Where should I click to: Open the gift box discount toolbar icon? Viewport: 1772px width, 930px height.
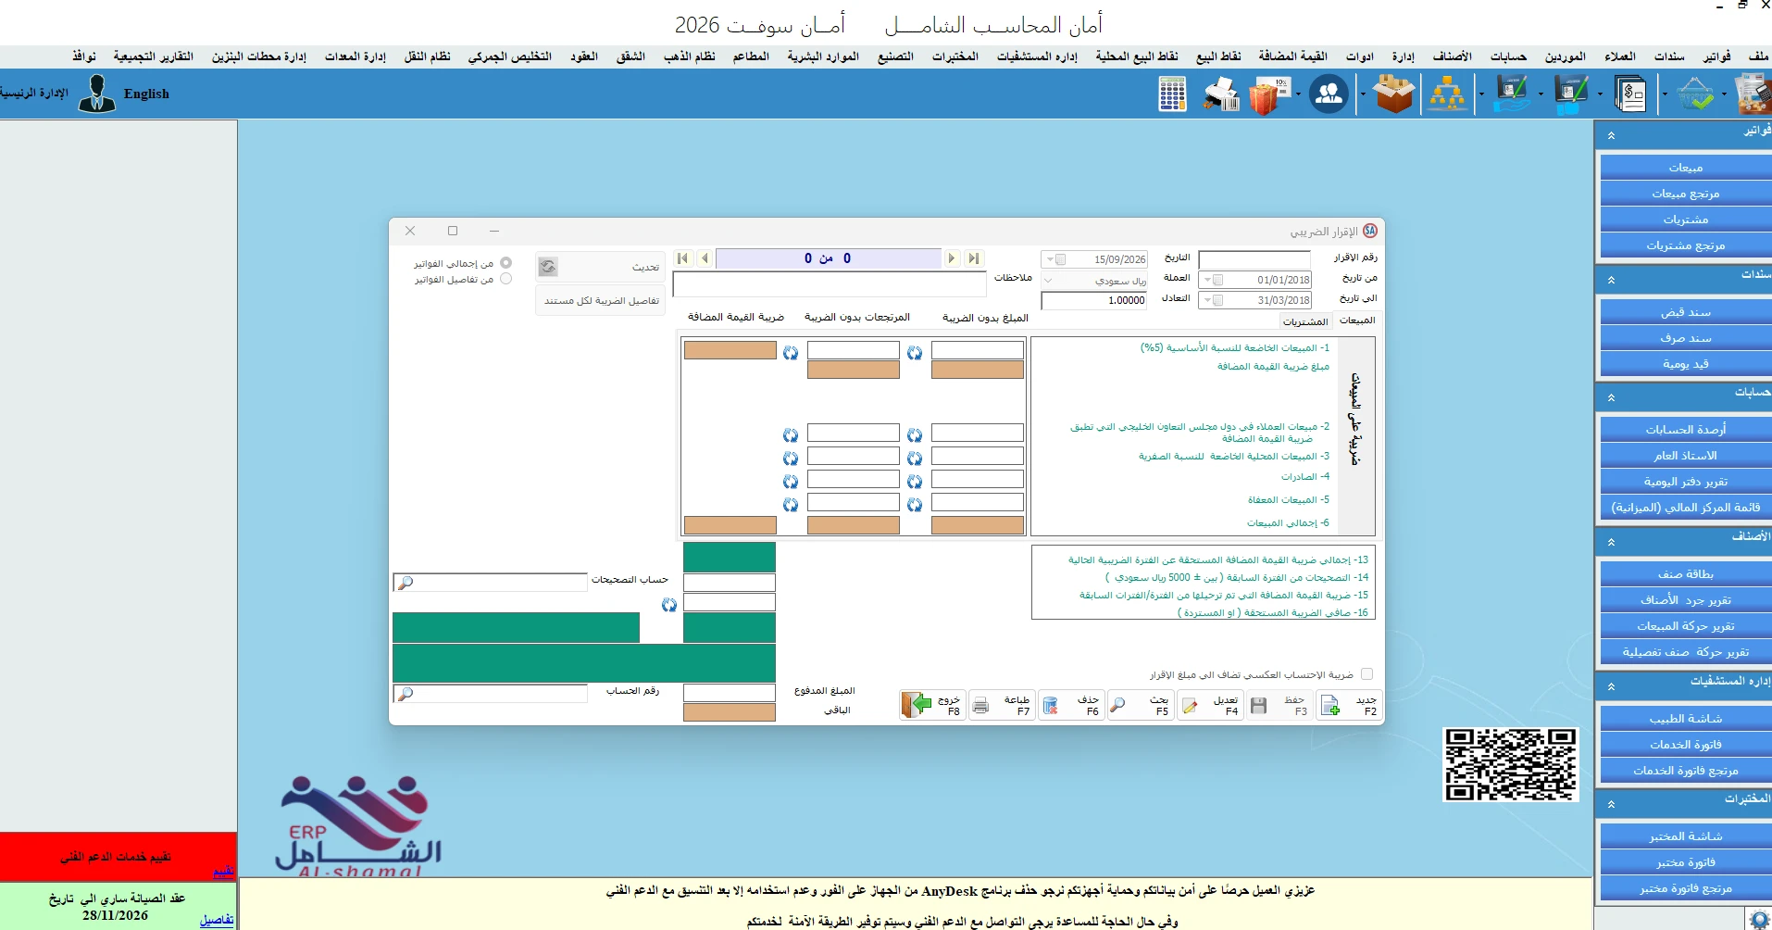click(x=1269, y=94)
